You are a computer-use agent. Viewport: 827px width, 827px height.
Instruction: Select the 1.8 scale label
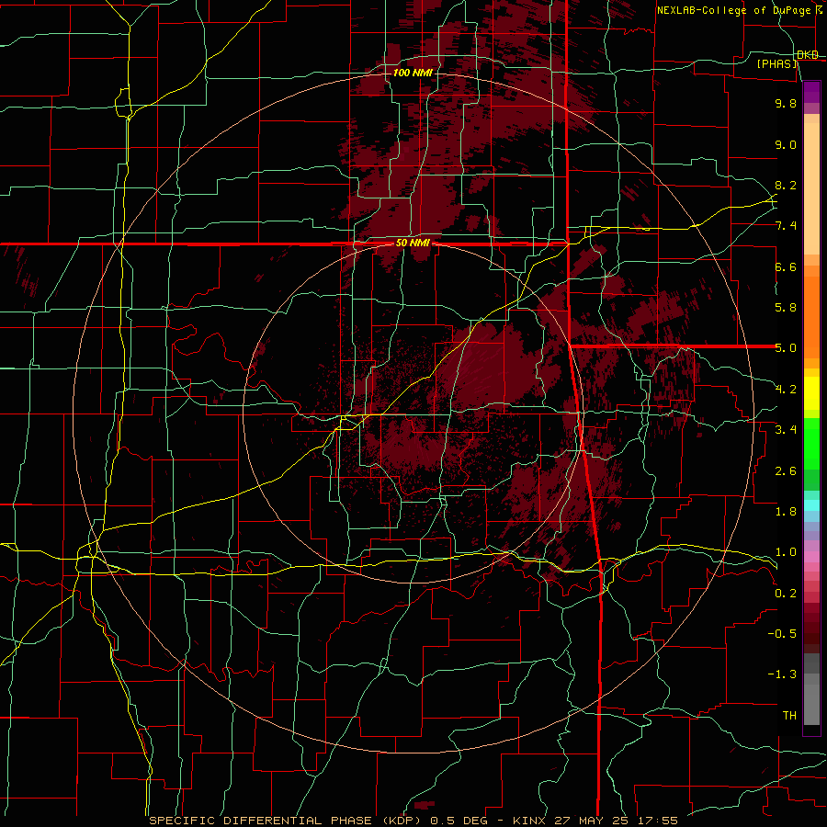[786, 512]
